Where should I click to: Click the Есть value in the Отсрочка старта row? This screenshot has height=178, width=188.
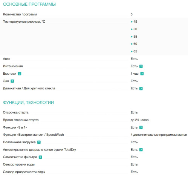click(x=134, y=112)
